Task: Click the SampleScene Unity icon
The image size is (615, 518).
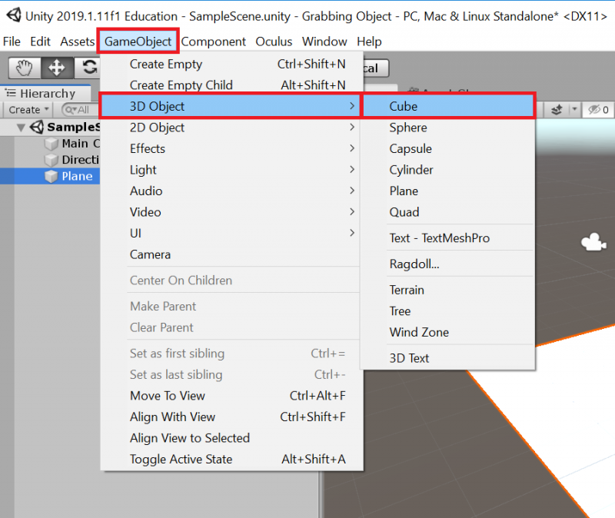Action: 37,127
